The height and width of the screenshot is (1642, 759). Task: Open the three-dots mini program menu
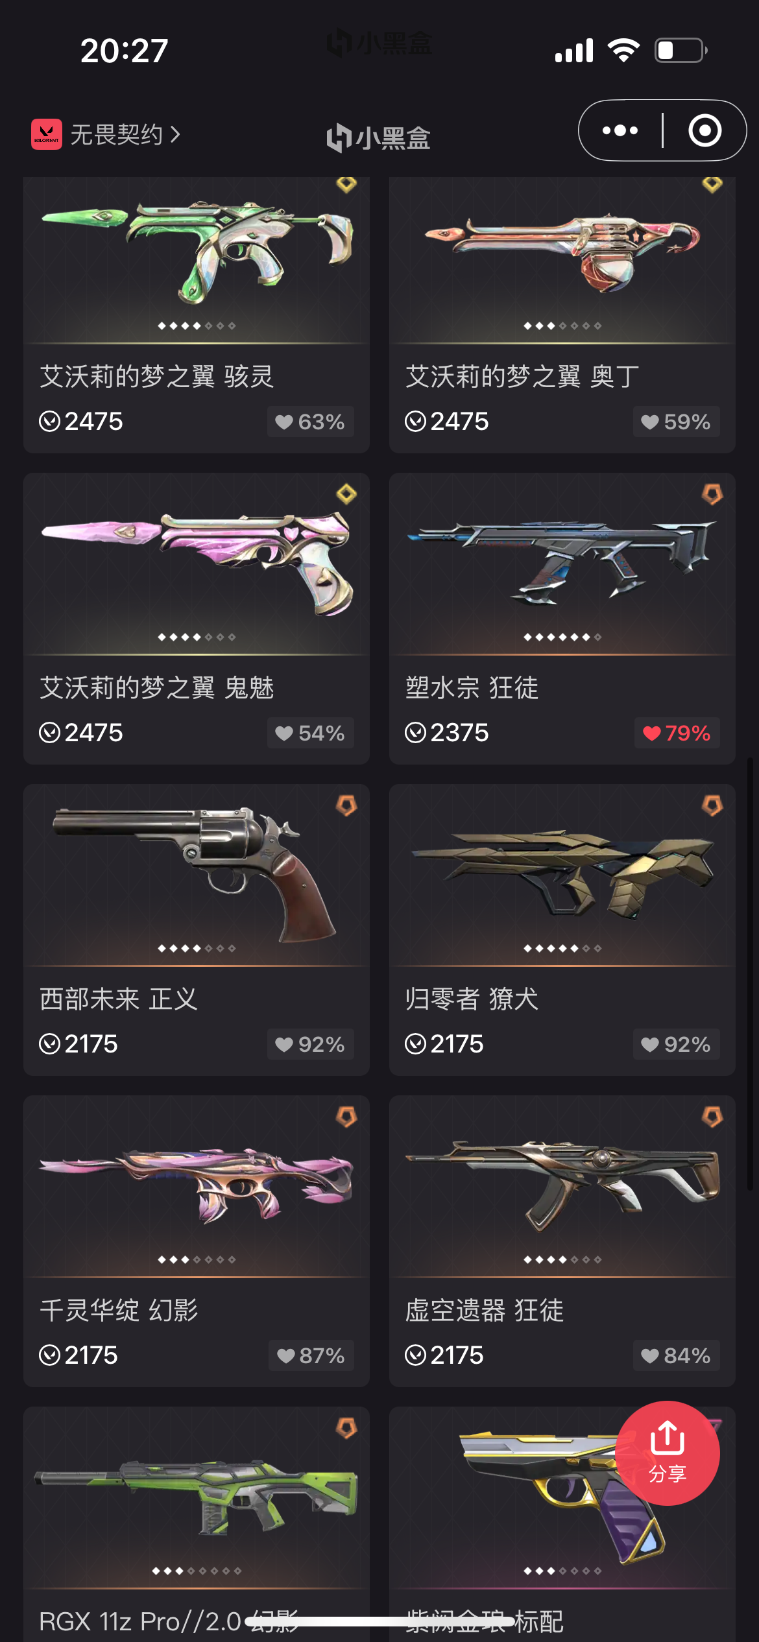point(620,130)
